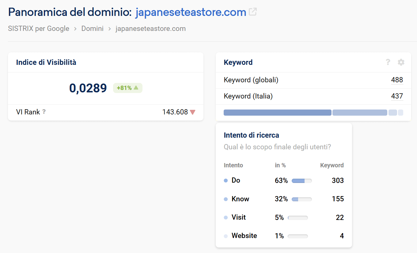This screenshot has height=253, width=417.
Task: Open the japaneseteastore.com domain title link
Action: [x=191, y=12]
